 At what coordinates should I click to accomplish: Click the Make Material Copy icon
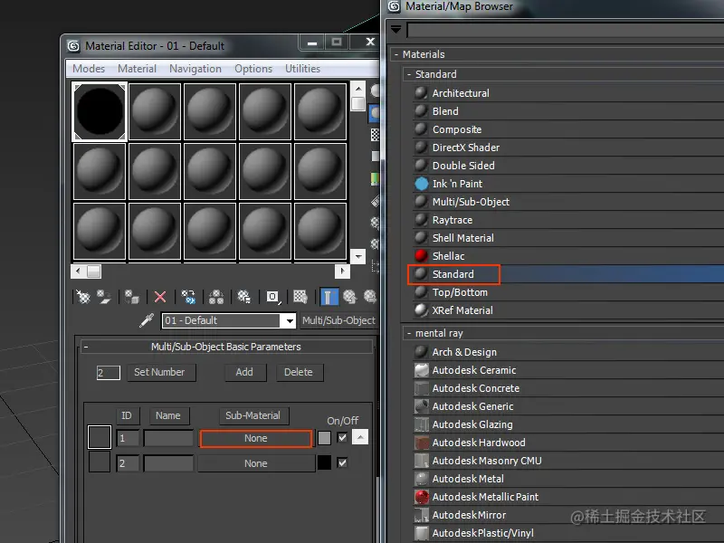[188, 297]
